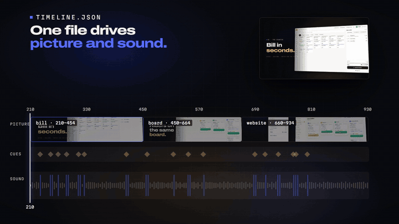The image size is (399, 224).
Task: Click the heading "One file drives"
Action: 83,30
